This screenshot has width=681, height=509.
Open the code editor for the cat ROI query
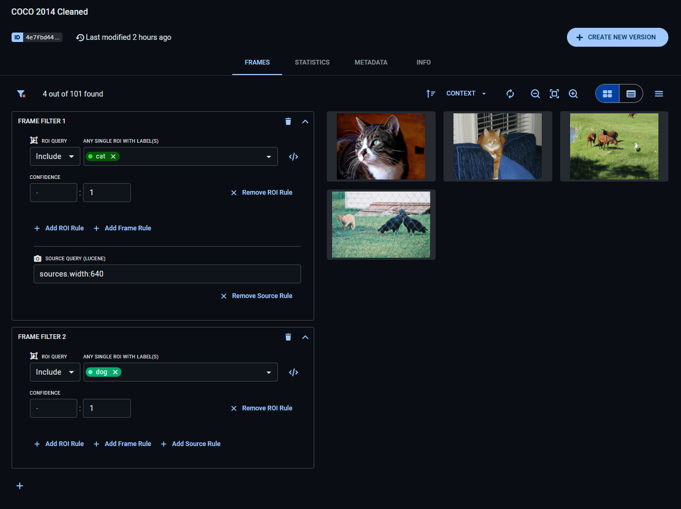tap(293, 156)
